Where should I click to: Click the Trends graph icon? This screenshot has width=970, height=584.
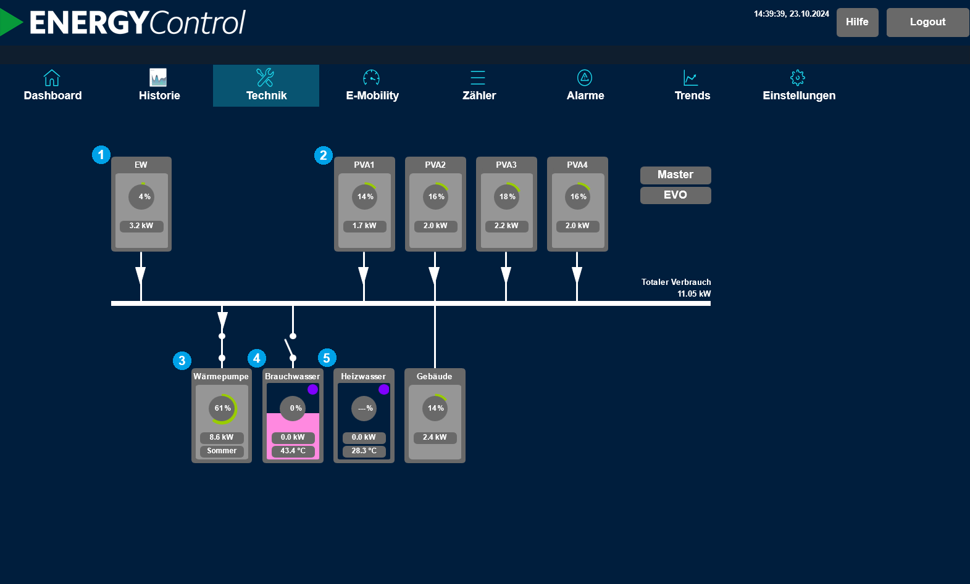(691, 78)
